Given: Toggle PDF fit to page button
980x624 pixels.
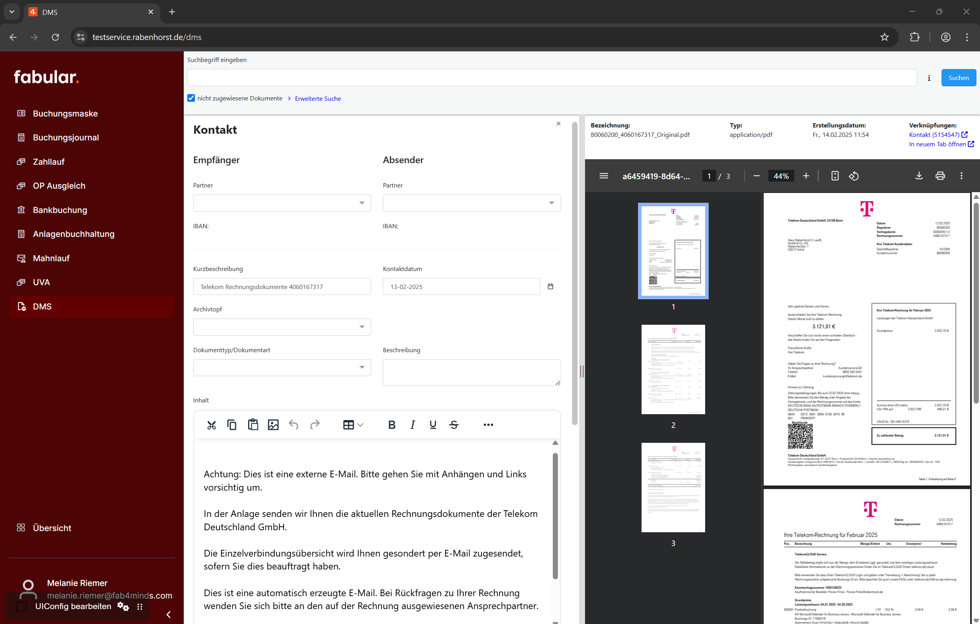Looking at the screenshot, I should tap(835, 176).
